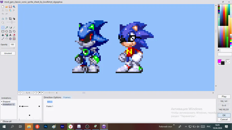Image resolution: width=232 pixels, height=130 pixels.
Task: Open the editor options wrench icon
Action: click(14, 7)
